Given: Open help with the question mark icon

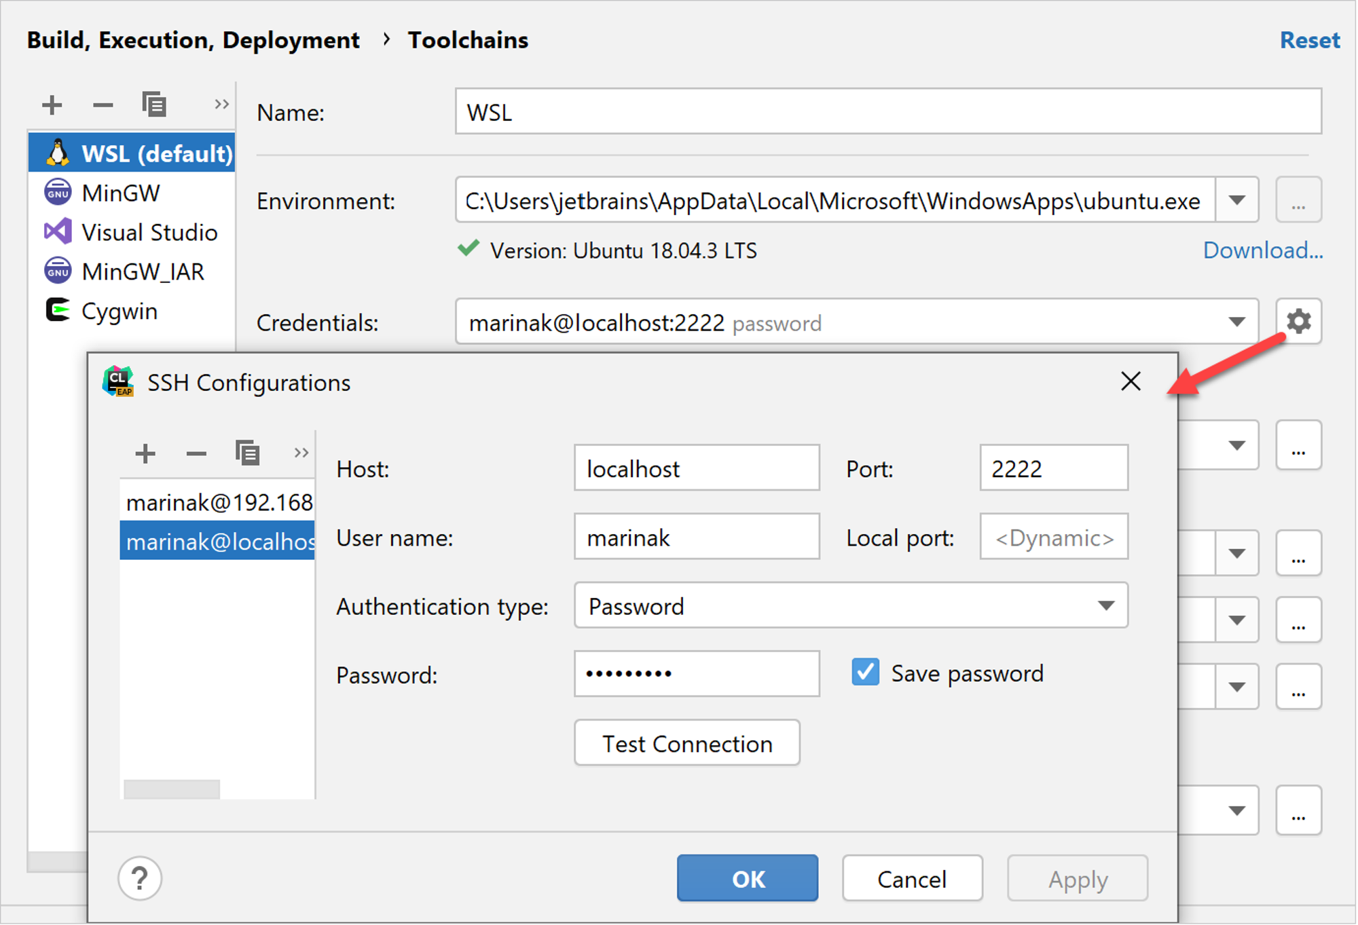Looking at the screenshot, I should [x=140, y=878].
